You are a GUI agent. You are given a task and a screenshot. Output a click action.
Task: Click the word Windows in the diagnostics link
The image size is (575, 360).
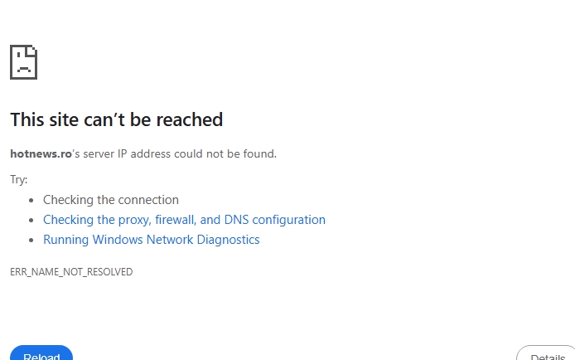coord(118,240)
